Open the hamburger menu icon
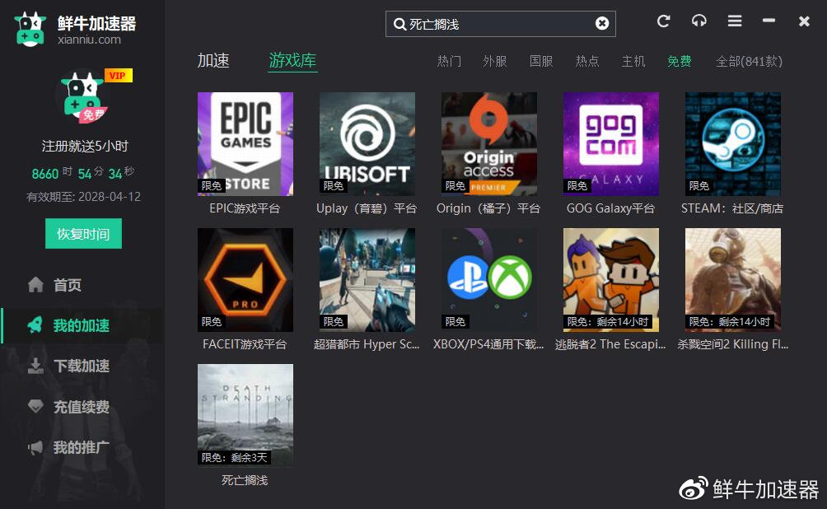 735,21
